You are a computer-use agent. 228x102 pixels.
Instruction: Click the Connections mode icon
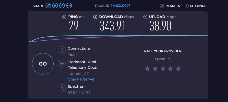coord(61,50)
